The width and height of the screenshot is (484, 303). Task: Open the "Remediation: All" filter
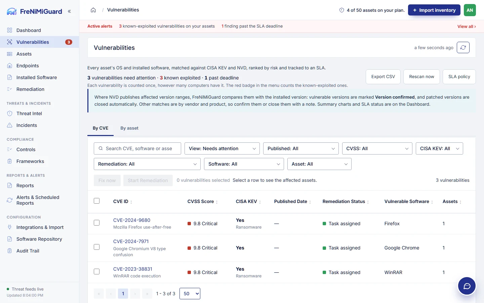click(x=147, y=164)
